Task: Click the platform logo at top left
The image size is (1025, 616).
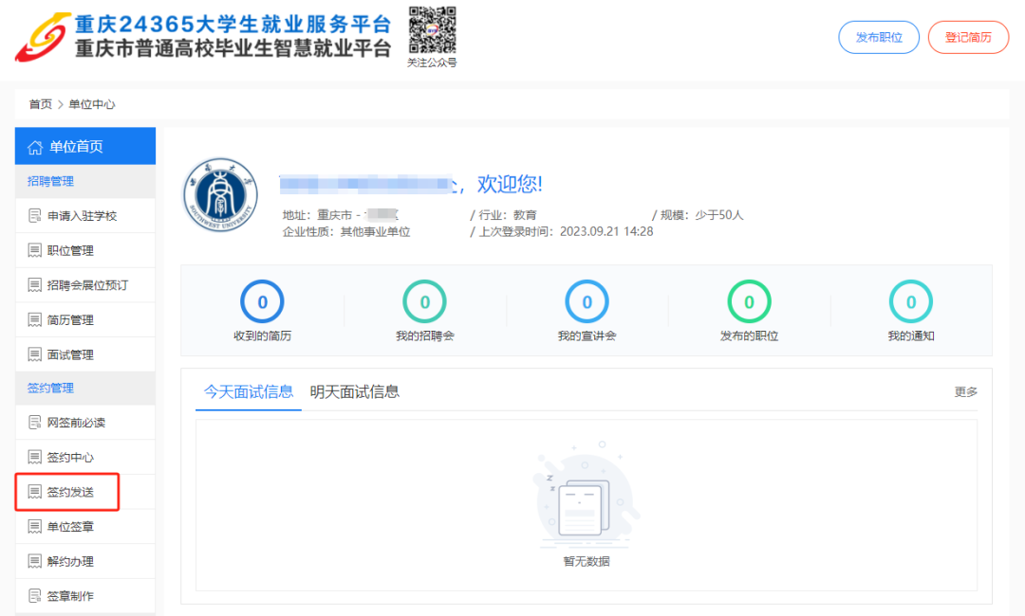Action: click(42, 38)
